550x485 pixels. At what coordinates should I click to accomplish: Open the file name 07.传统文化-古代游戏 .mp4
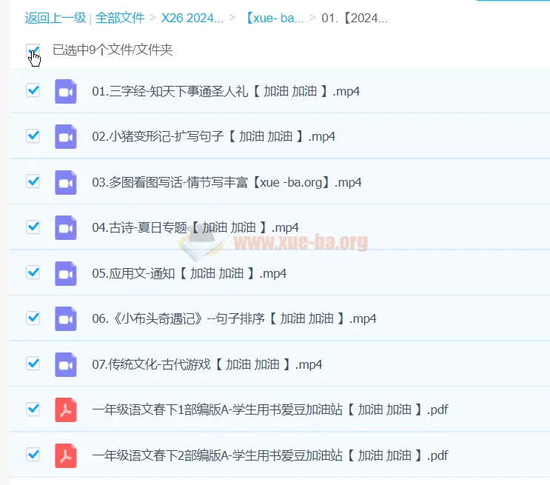pos(207,364)
